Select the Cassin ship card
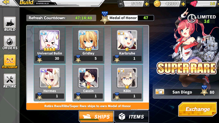This screenshot has width=219, height=123. coord(88,83)
